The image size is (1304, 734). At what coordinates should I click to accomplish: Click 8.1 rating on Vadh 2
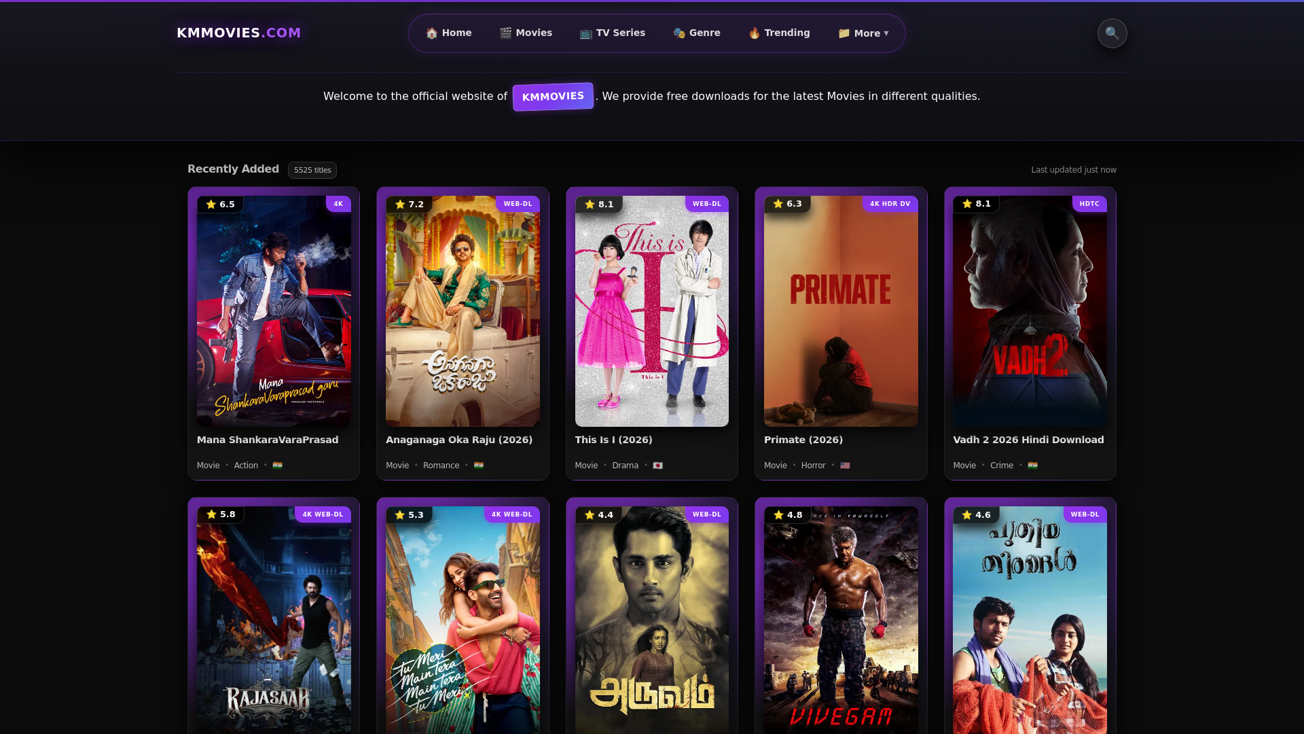click(976, 204)
